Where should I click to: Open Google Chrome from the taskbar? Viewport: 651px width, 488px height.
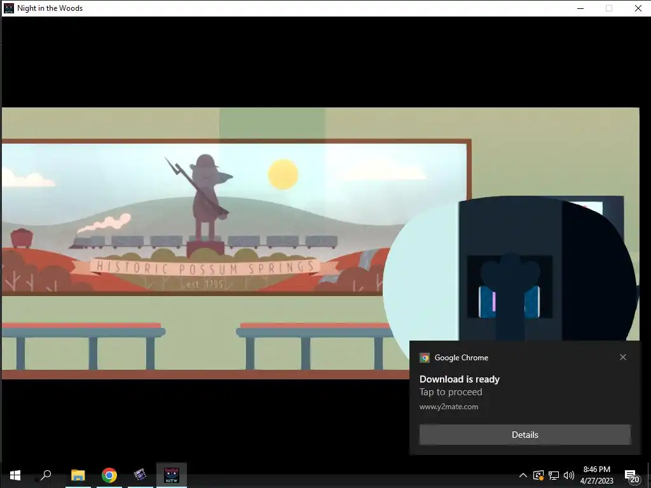pos(109,475)
